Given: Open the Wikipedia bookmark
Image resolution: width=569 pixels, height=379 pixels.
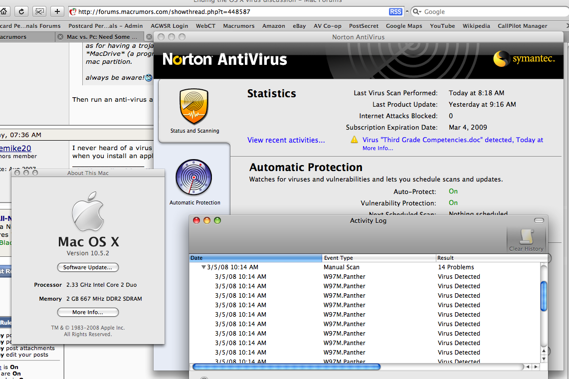Looking at the screenshot, I should pos(476,26).
